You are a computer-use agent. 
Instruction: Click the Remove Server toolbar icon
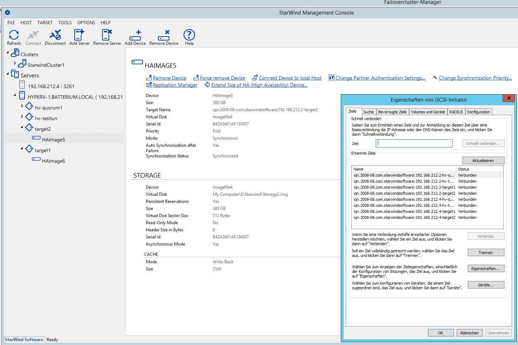(x=107, y=35)
